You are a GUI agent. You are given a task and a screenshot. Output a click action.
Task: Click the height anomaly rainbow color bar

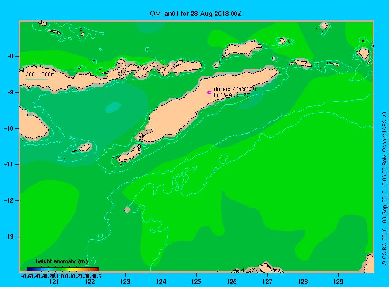(63, 269)
